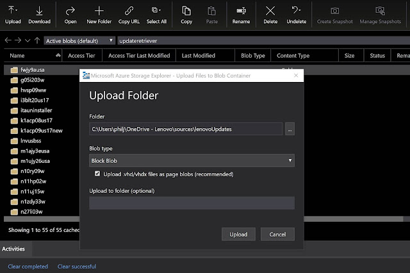This screenshot has height=273, width=410.
Task: Sort by Access Tier Last Modified column
Action: point(139,56)
